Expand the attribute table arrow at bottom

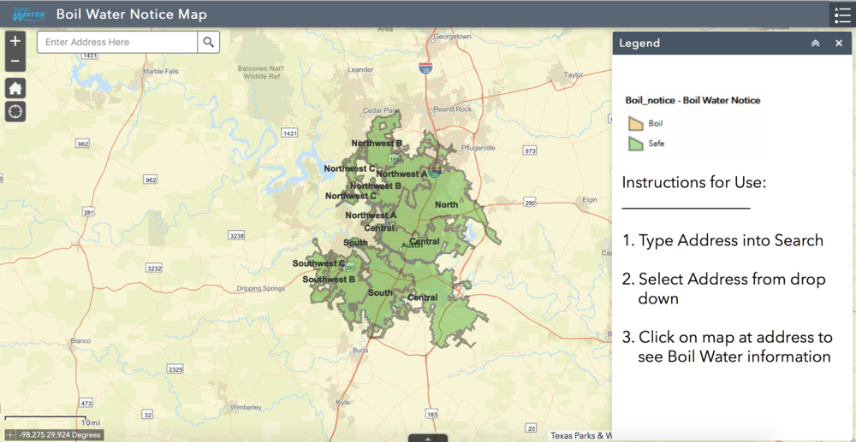pos(428,438)
